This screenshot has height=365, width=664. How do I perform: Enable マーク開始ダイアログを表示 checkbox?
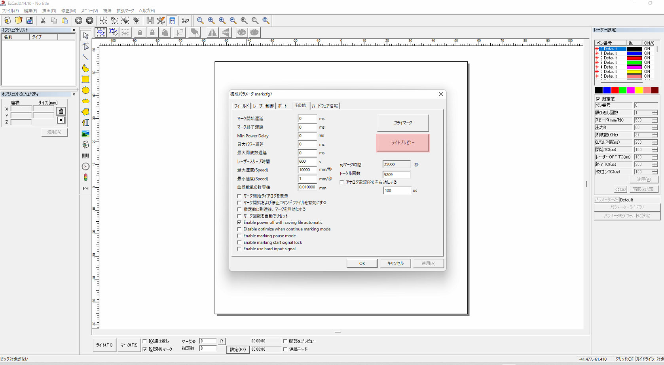coord(239,196)
